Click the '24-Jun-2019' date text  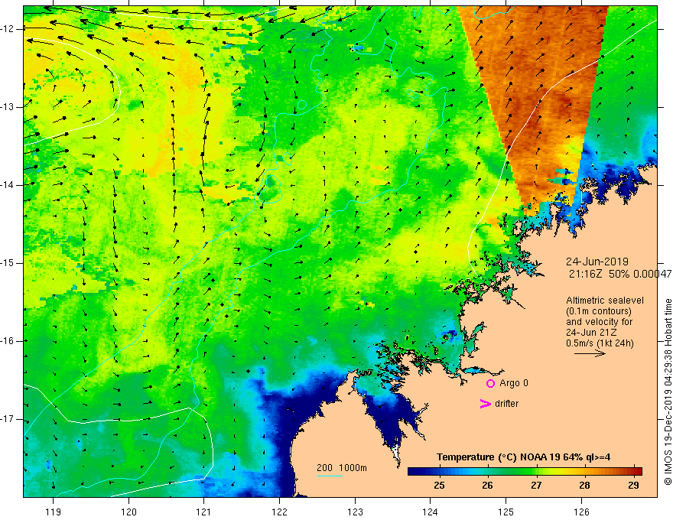[x=597, y=262]
